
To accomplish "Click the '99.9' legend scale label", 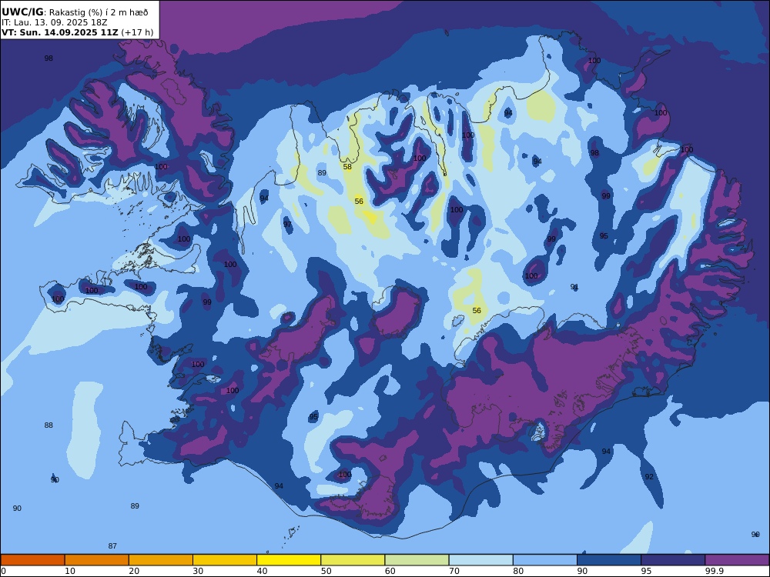I will tap(714, 571).
